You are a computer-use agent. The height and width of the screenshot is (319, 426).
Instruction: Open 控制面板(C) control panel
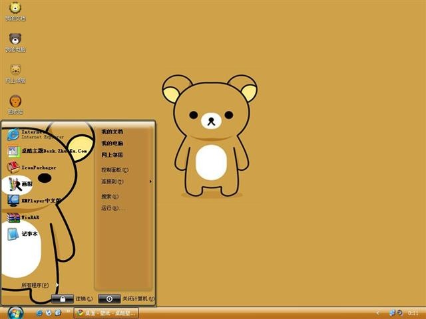[x=114, y=170]
